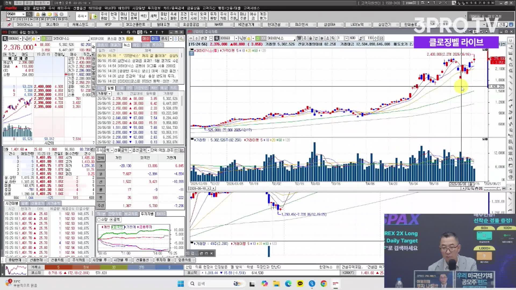The width and height of the screenshot is (516, 290).
Task: Click the blue 매도 sell button
Action: tap(155, 39)
